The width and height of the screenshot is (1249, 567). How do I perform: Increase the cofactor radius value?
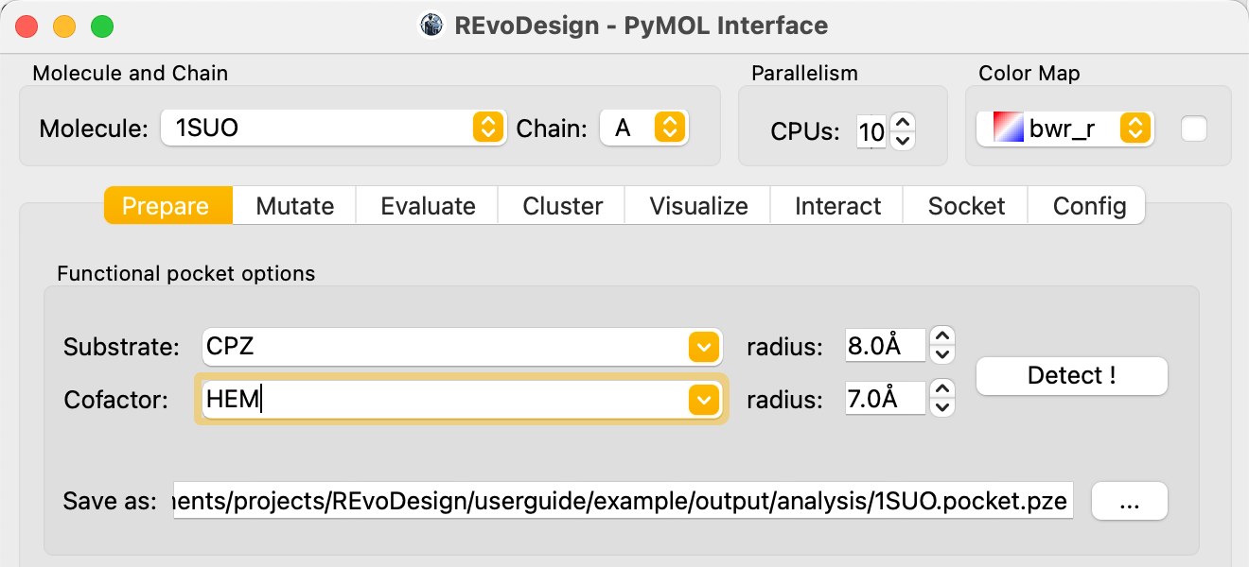pos(941,389)
